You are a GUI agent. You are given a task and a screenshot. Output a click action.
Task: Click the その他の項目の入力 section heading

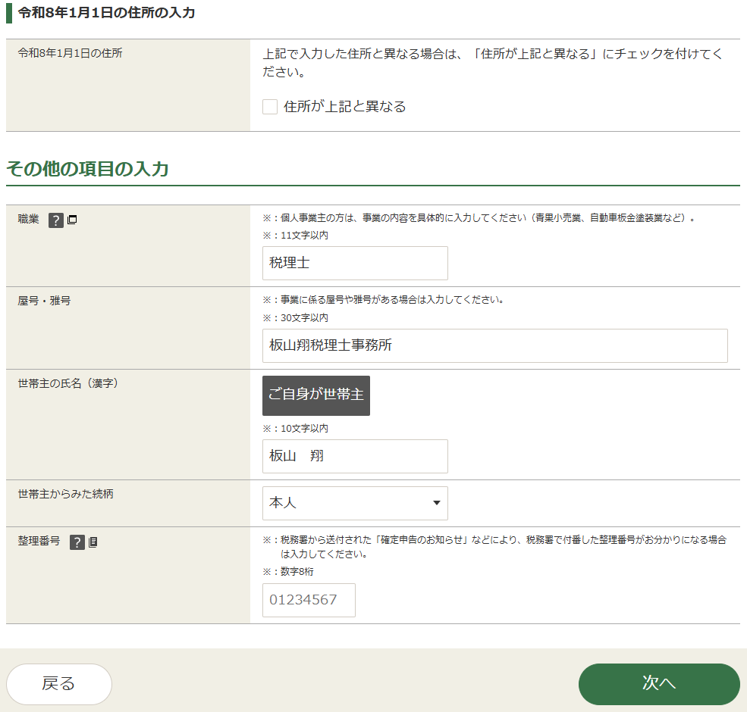87,169
